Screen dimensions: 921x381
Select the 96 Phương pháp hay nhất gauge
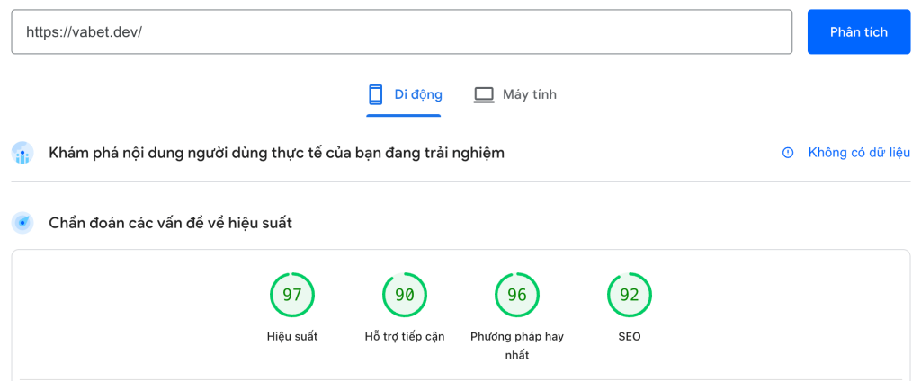click(x=517, y=295)
